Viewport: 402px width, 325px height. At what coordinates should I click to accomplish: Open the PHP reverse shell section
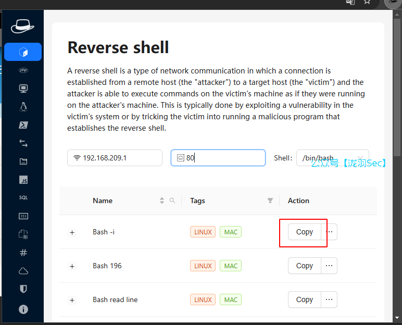coord(23,70)
